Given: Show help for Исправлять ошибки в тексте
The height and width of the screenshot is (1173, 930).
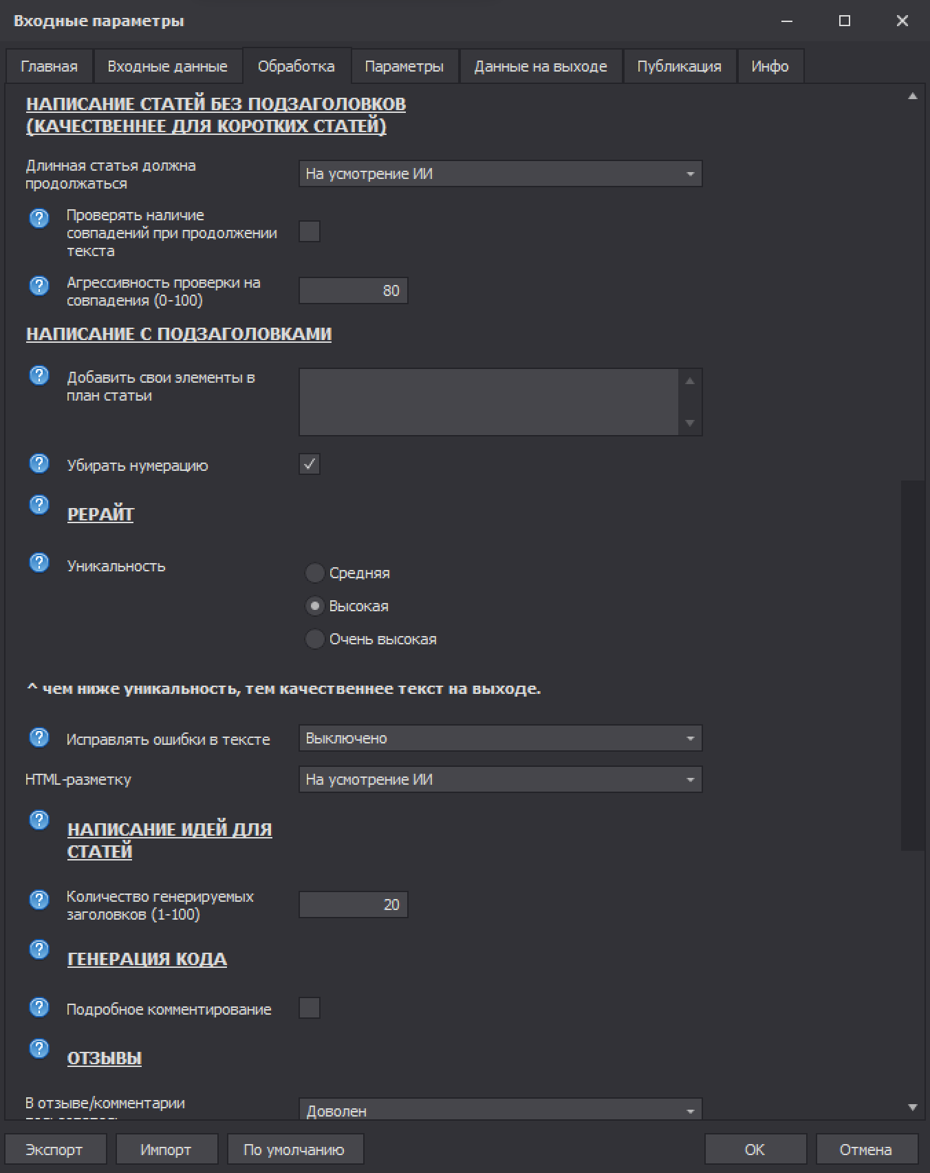Looking at the screenshot, I should [39, 737].
